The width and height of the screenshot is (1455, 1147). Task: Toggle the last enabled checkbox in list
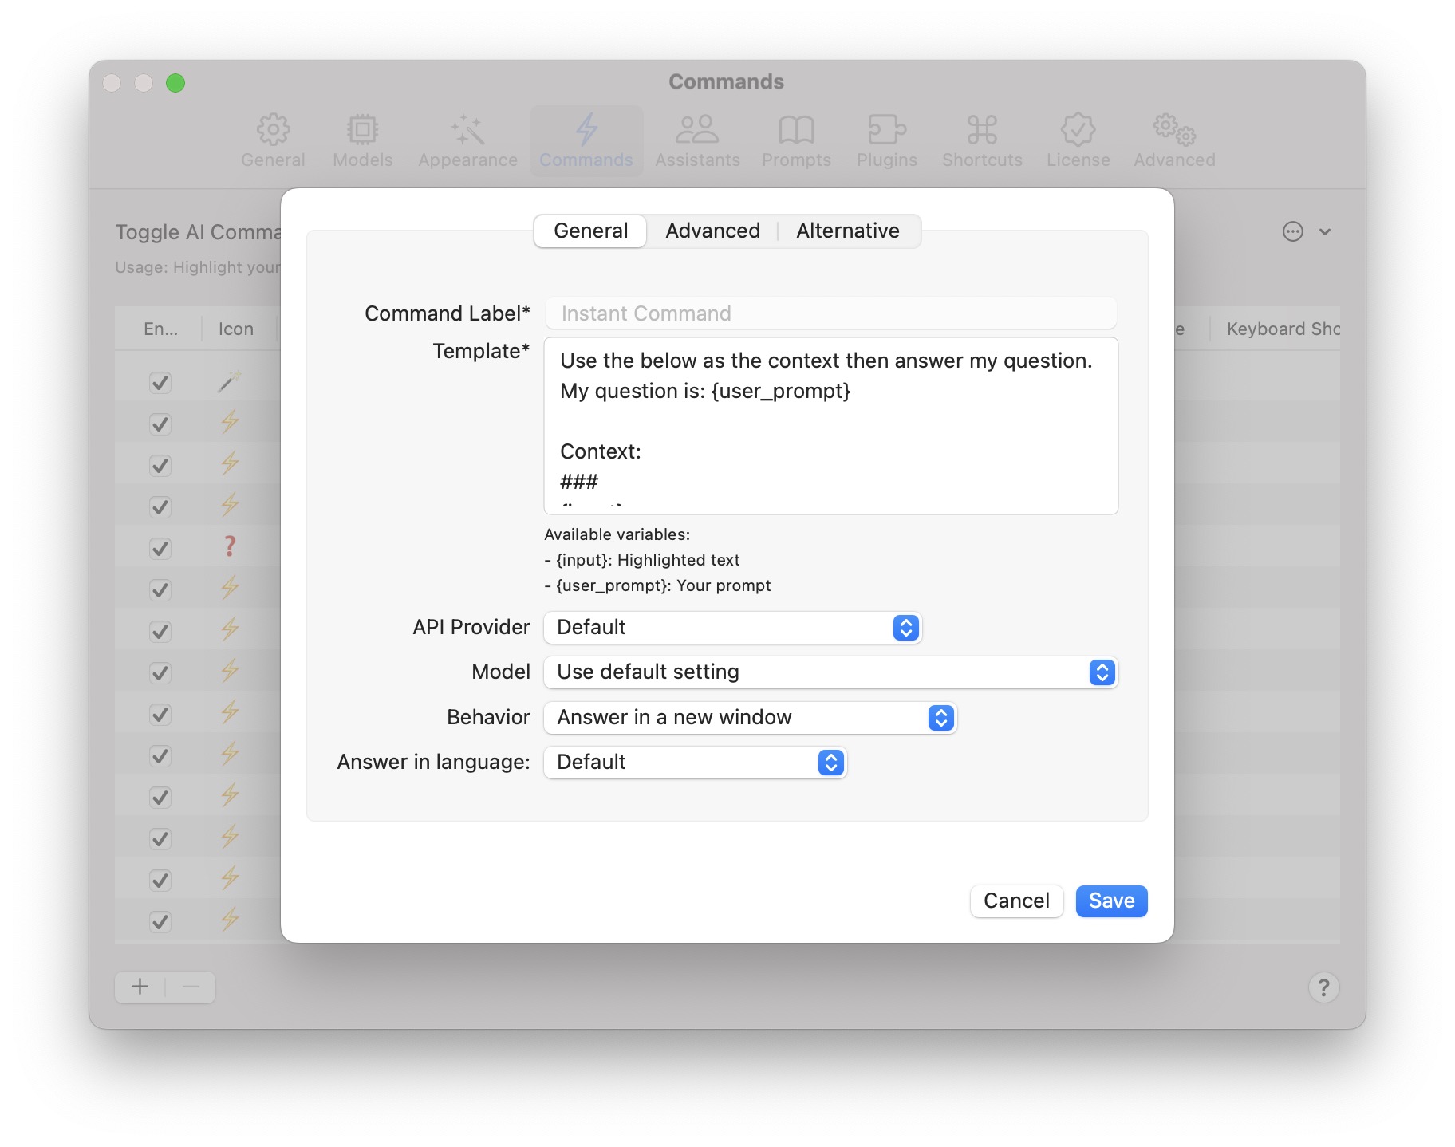(160, 922)
